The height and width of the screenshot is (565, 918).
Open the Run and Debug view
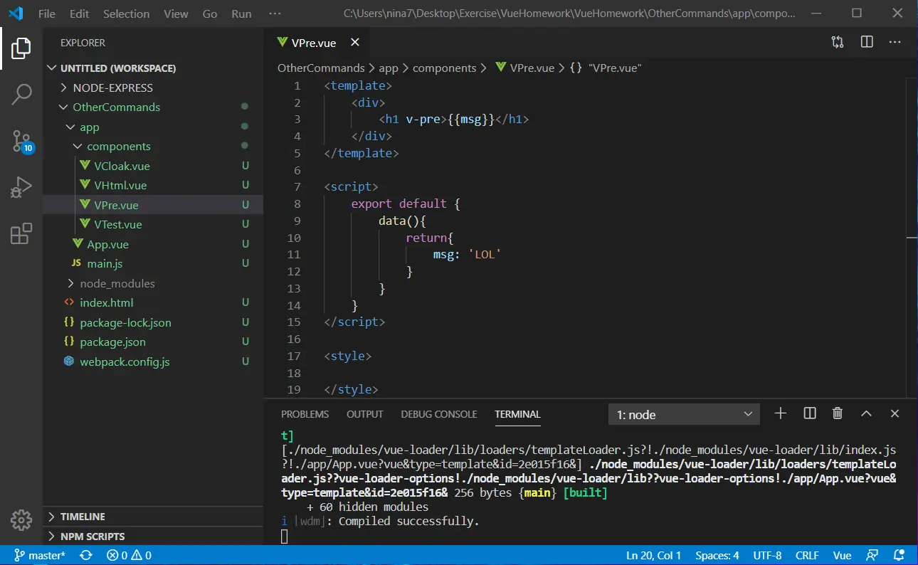[x=21, y=187]
